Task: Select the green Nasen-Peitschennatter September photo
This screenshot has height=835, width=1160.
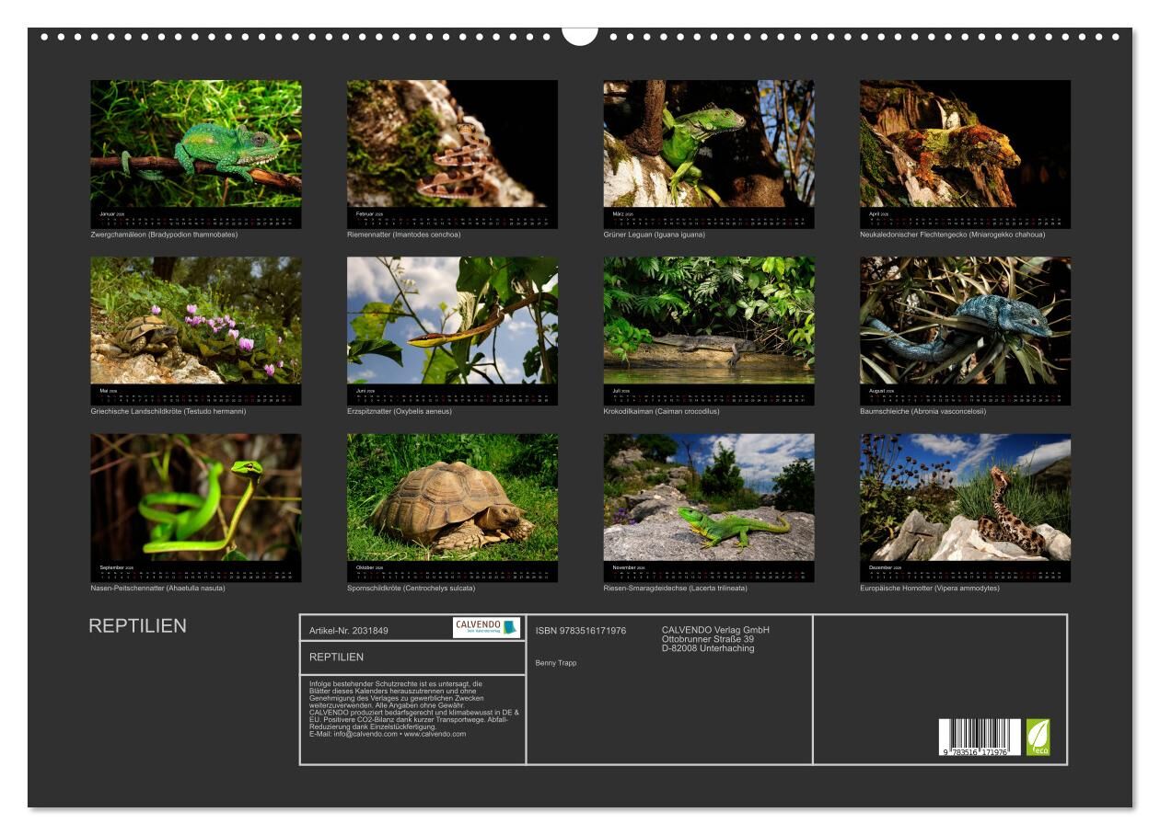Action: click(x=195, y=498)
